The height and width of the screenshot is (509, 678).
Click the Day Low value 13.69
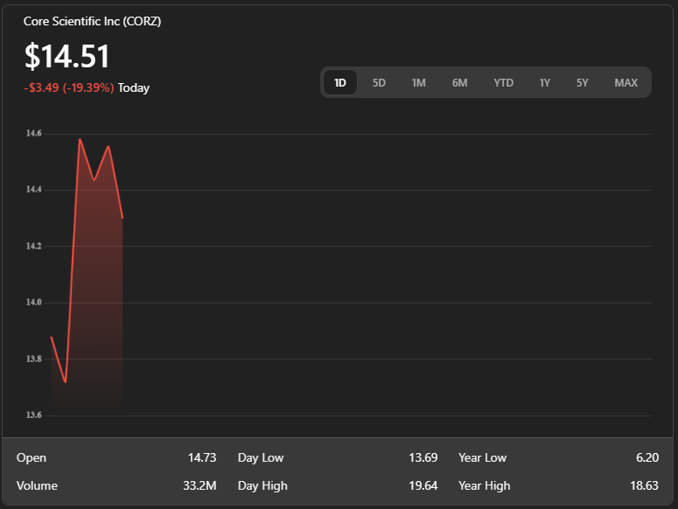click(x=423, y=457)
